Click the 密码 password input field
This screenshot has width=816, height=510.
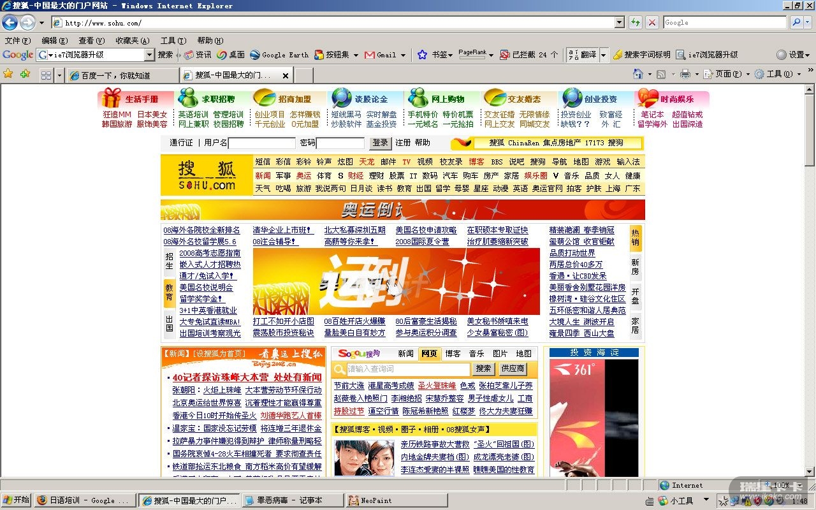click(340, 143)
